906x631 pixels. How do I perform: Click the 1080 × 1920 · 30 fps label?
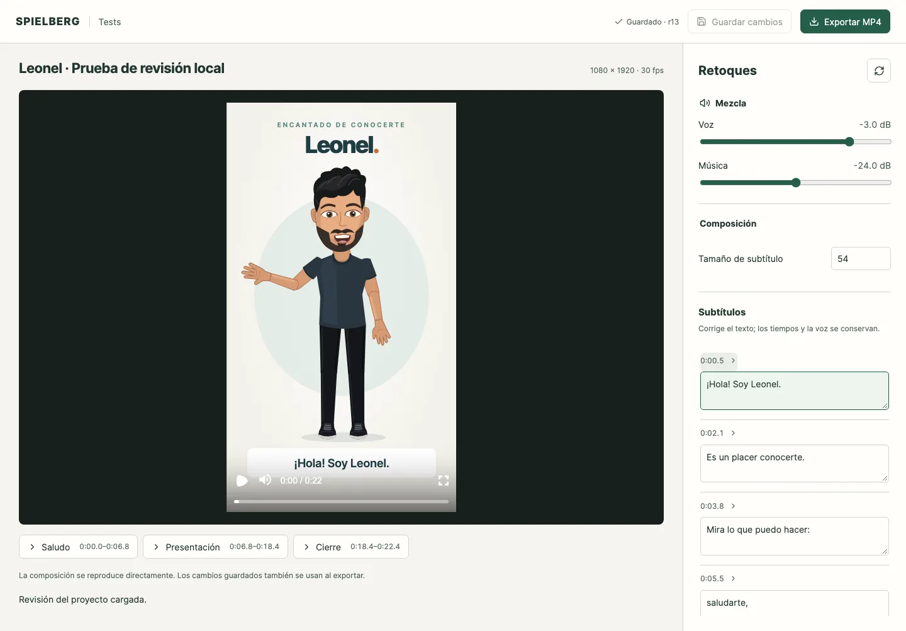click(627, 71)
